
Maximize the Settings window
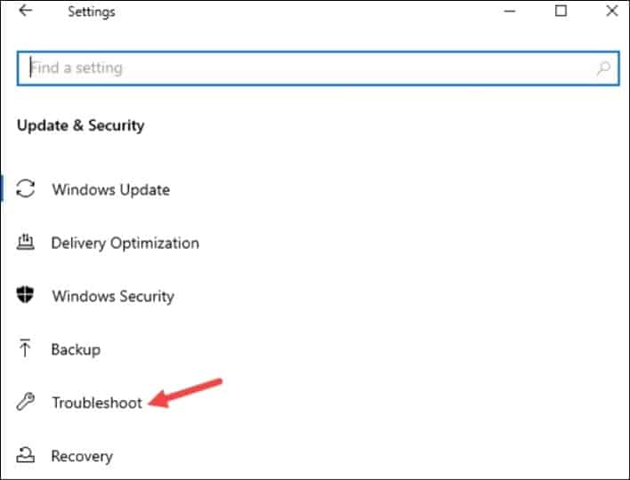tap(561, 11)
